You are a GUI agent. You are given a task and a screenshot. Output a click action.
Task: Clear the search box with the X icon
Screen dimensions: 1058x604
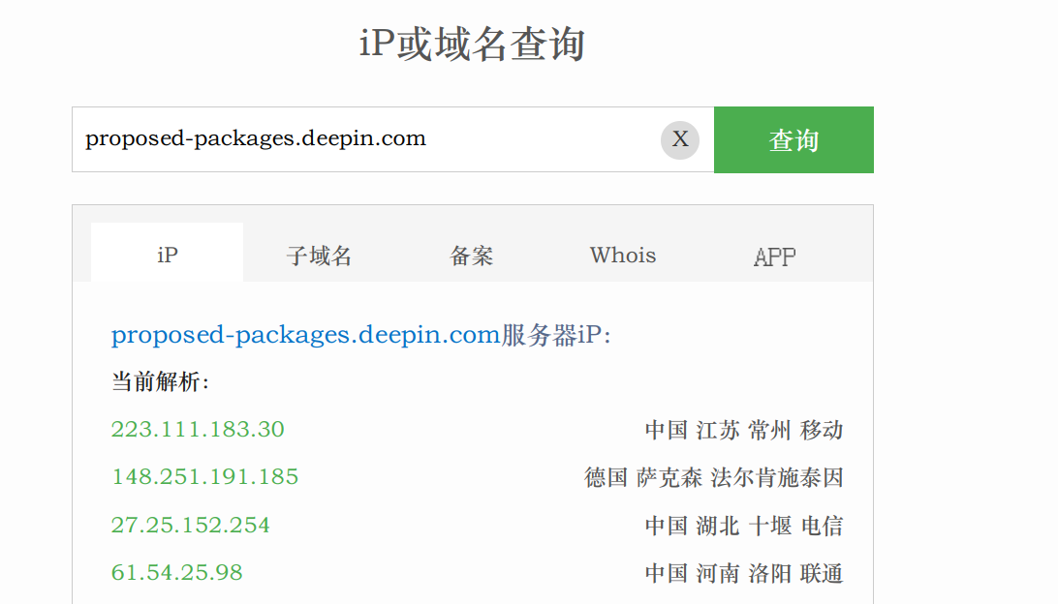click(679, 139)
